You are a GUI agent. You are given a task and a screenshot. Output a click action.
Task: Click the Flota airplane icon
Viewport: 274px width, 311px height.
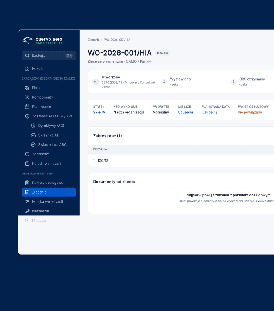pos(27,88)
